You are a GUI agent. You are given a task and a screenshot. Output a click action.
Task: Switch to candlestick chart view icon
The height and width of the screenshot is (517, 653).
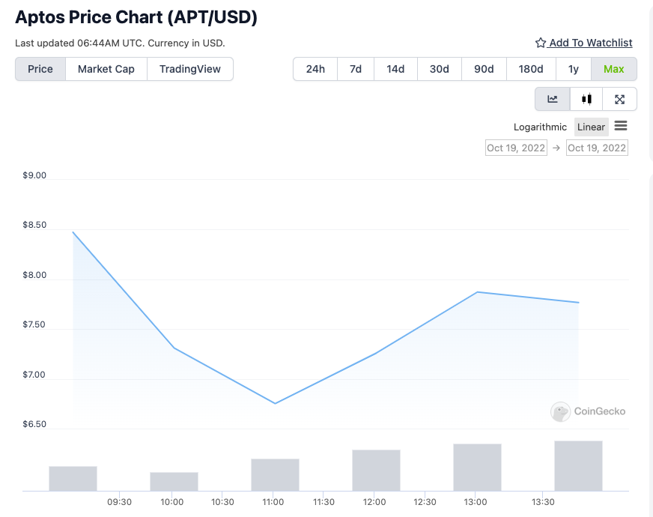pos(586,99)
